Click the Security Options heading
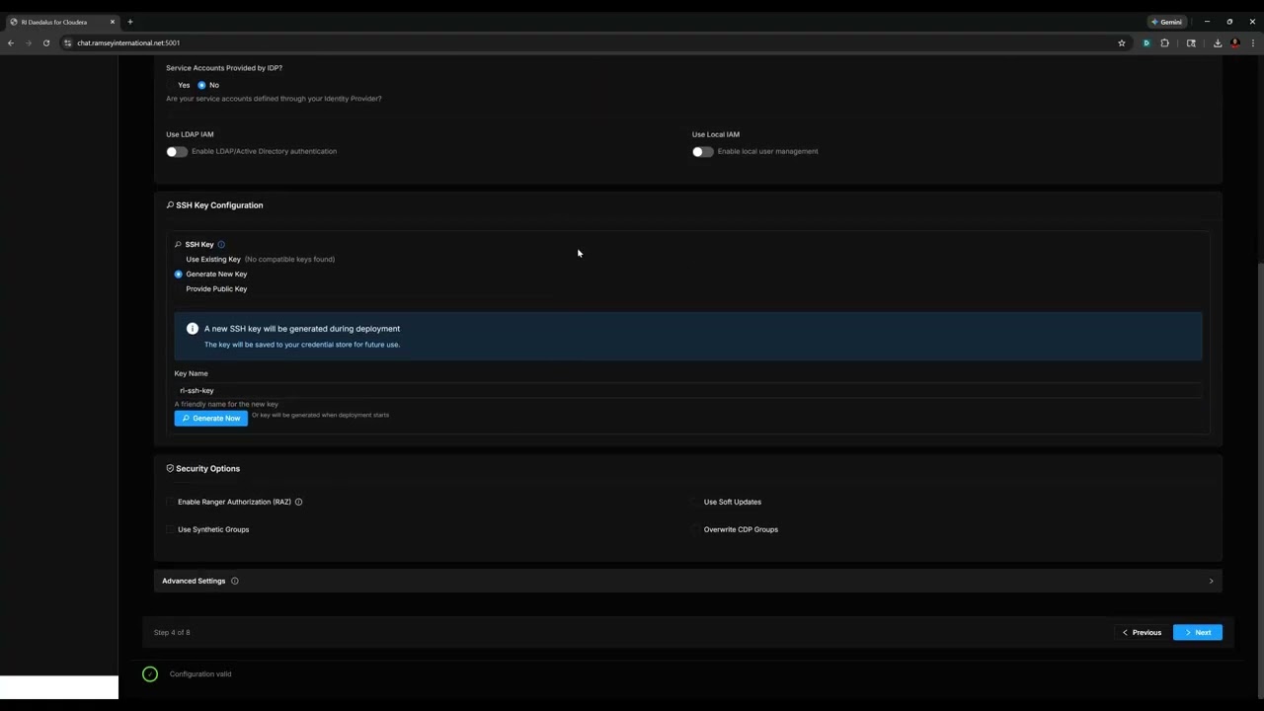Screen dimensions: 1264x711 pos(202,468)
